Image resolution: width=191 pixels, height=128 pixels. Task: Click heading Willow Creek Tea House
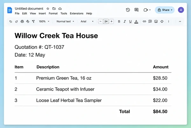pyautogui.click(x=56, y=35)
